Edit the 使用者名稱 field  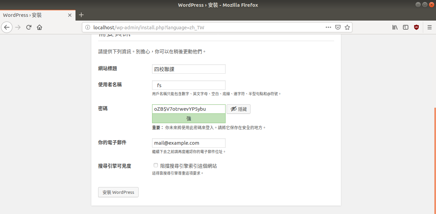(x=189, y=85)
